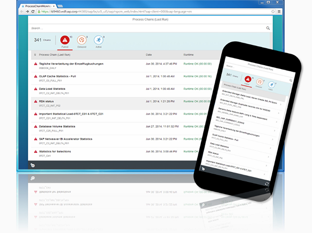
Task: Click the browser forward arrow
Action: tap(27, 12)
